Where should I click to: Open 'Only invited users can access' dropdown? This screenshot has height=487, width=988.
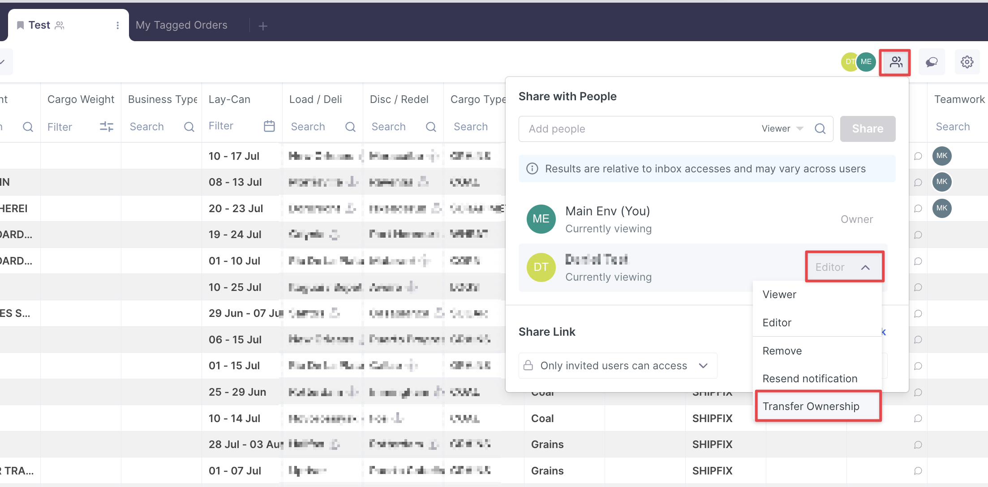coord(618,366)
